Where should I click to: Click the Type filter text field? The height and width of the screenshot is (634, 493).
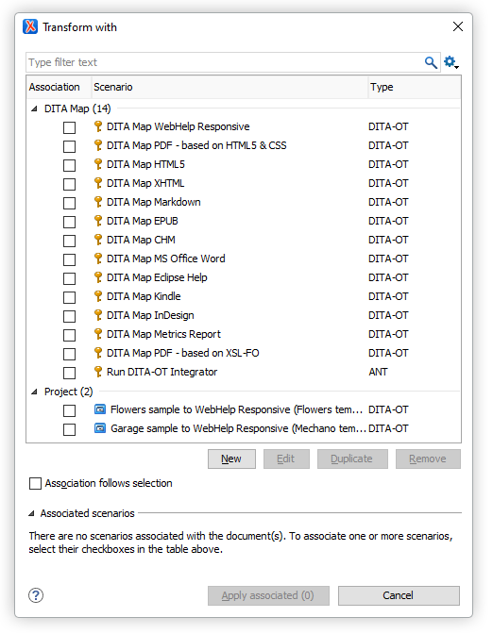click(225, 62)
